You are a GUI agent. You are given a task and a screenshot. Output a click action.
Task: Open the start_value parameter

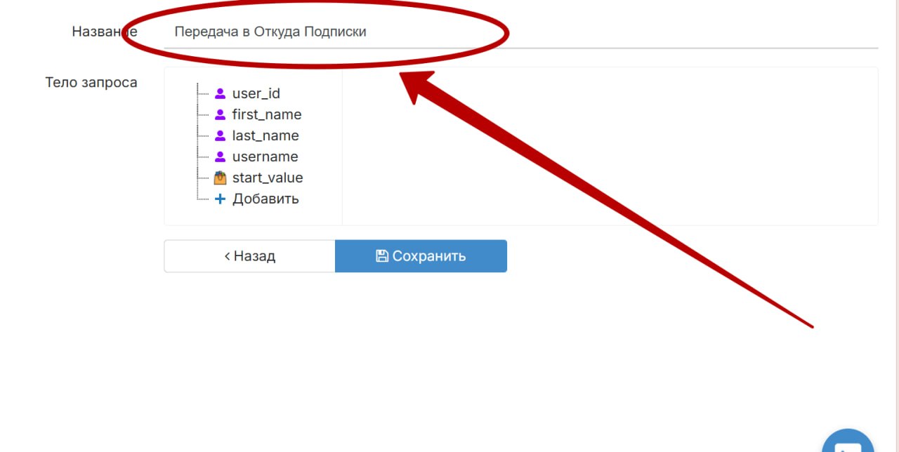[267, 178]
